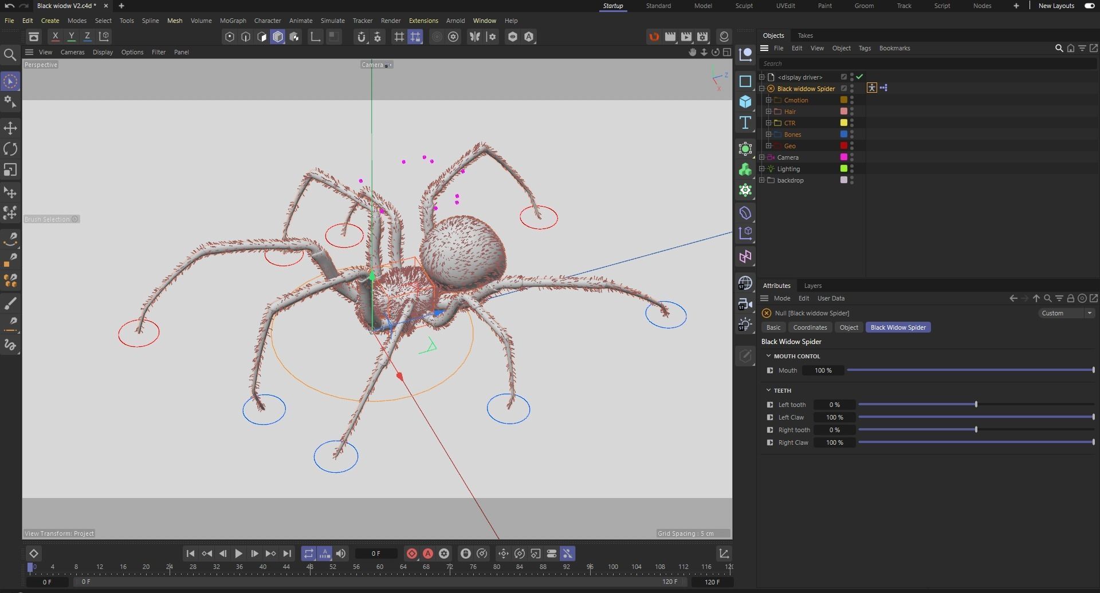Select the Move tool in left toolbar
This screenshot has height=593, width=1100.
pos(10,128)
